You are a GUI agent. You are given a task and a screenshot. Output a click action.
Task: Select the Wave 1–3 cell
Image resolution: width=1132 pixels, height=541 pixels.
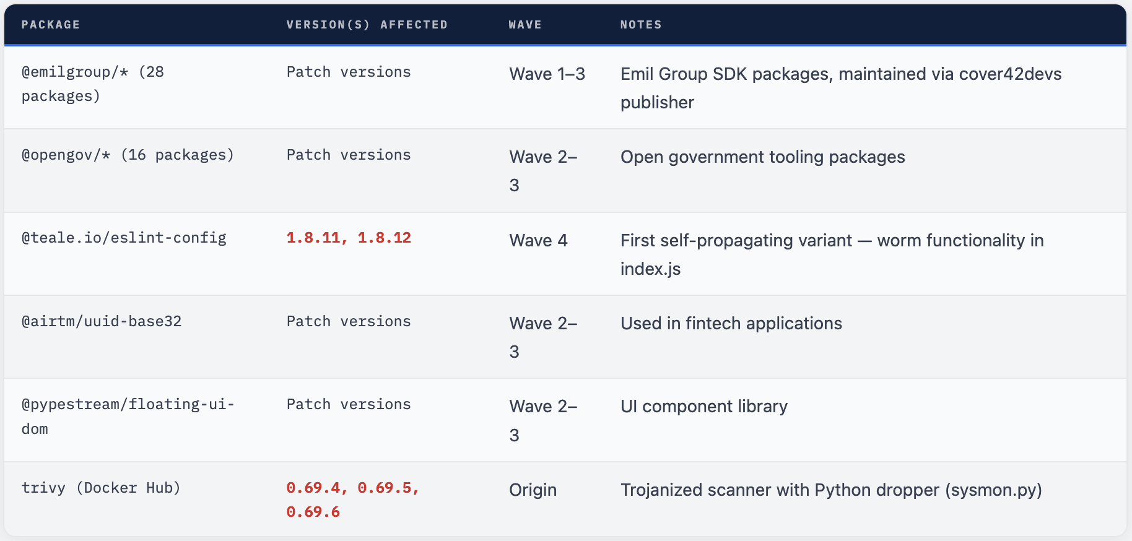click(x=547, y=74)
